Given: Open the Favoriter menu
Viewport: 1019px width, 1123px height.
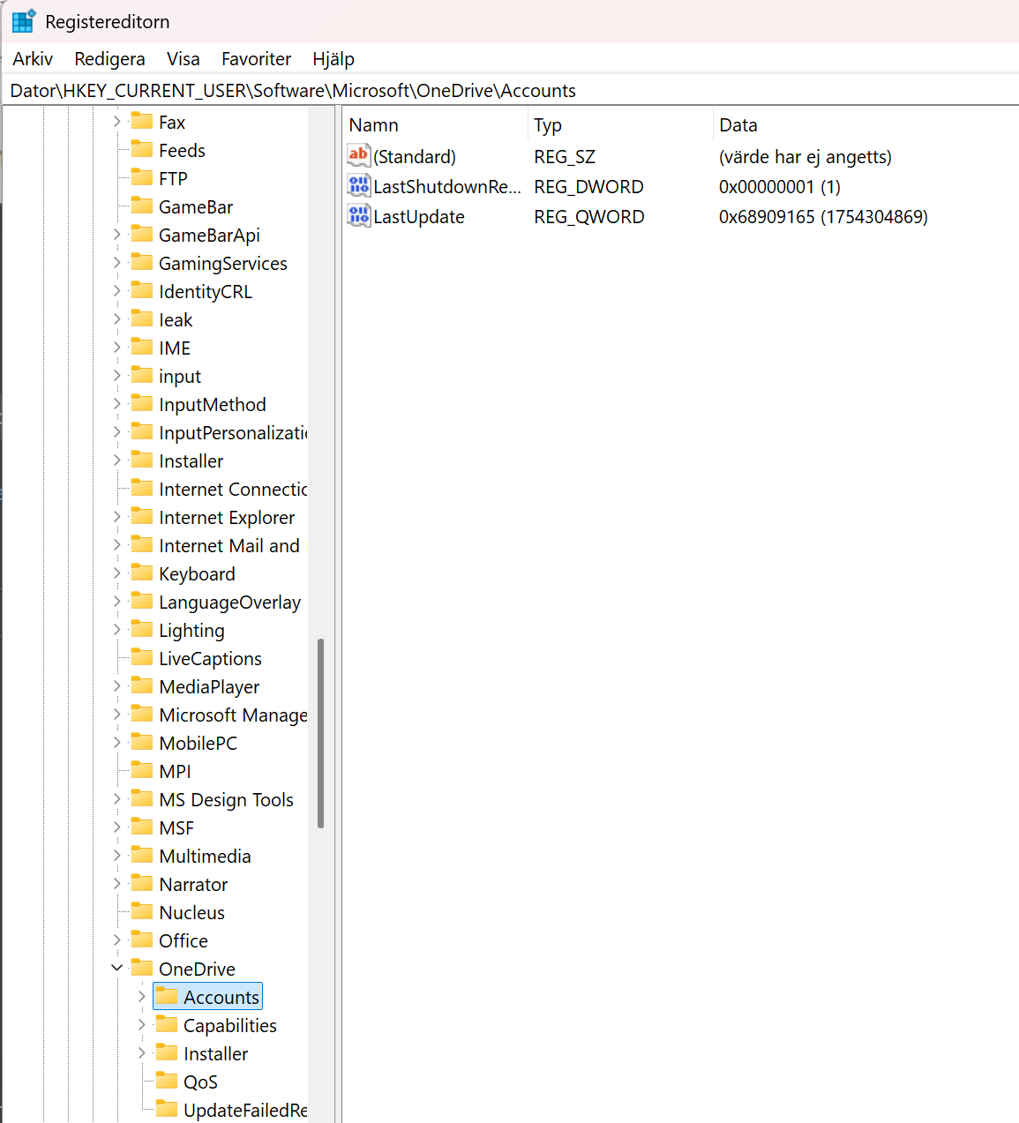Looking at the screenshot, I should pos(256,59).
